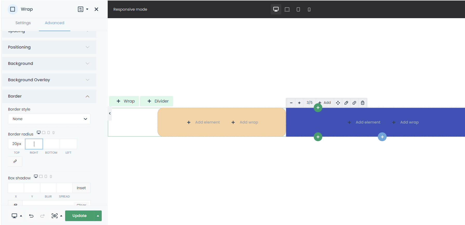Click the Divider add button above canvas

point(156,101)
